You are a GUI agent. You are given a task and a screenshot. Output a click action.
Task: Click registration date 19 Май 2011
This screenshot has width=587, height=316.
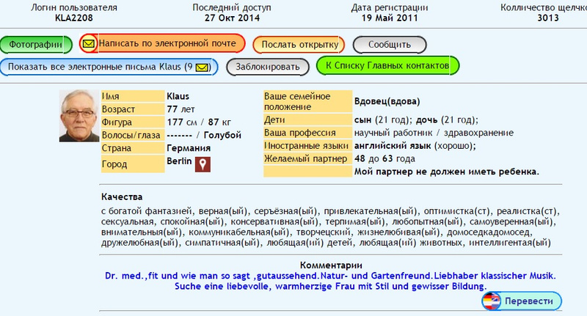coord(390,18)
